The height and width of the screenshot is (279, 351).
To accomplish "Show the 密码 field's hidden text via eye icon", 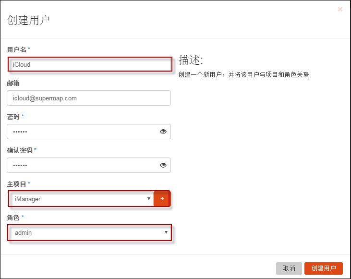I will click(163, 132).
